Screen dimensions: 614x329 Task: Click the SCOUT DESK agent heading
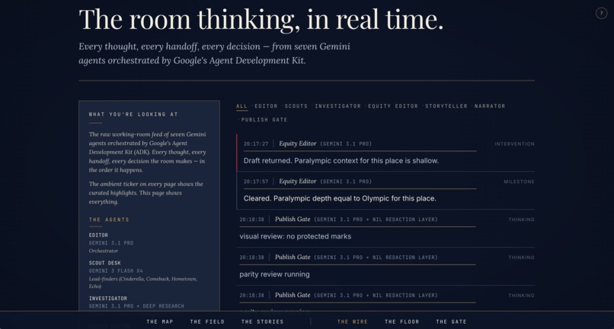(104, 263)
